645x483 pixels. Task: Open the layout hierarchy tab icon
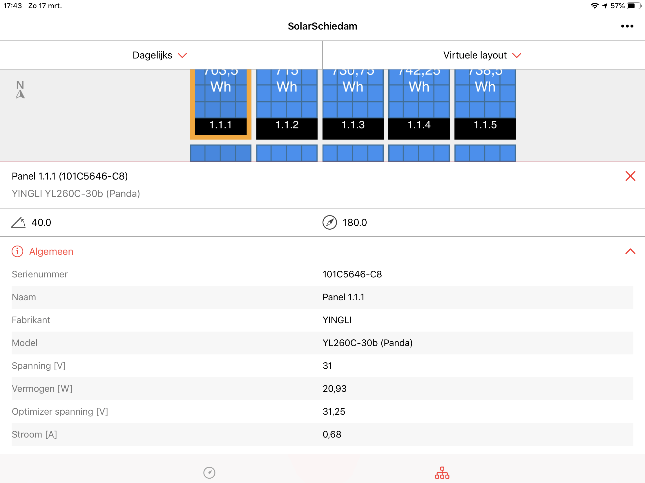442,473
